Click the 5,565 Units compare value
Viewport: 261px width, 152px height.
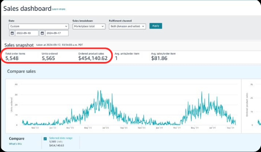click(56, 142)
